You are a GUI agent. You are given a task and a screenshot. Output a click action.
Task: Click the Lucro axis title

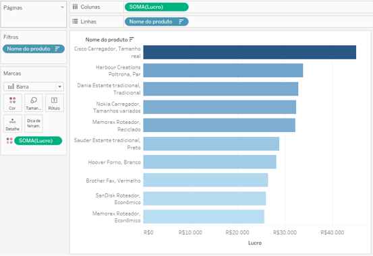[x=255, y=243]
